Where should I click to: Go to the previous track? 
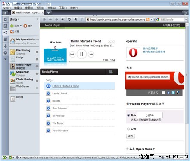[72, 54]
